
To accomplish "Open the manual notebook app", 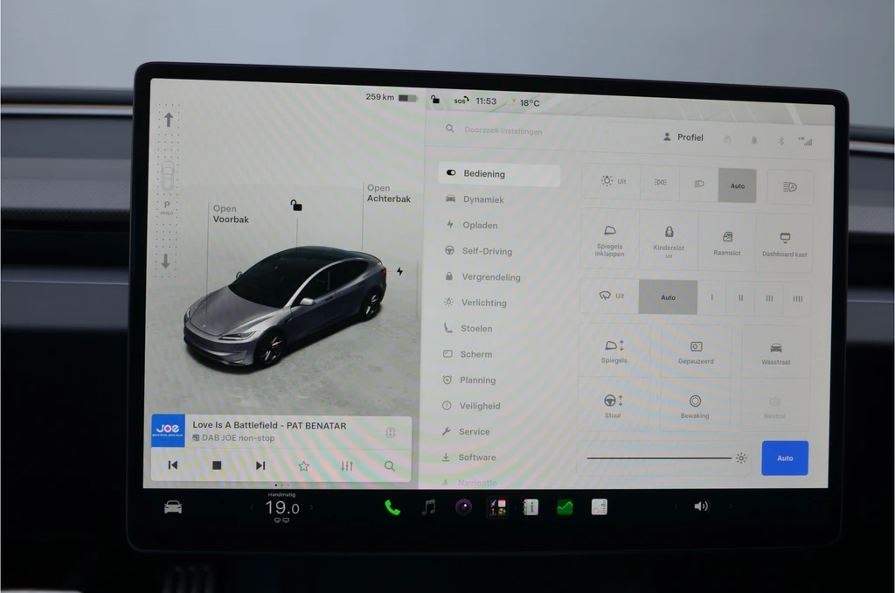I will (531, 507).
